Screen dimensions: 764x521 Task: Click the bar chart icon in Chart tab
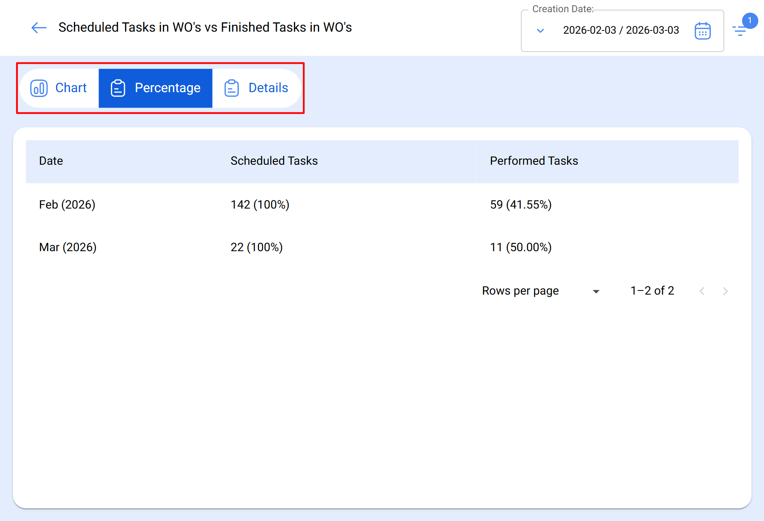(x=39, y=88)
